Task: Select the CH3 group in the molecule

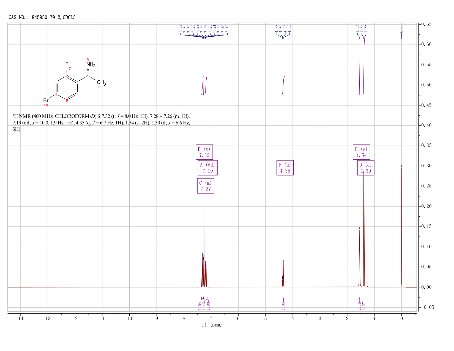Action: (x=101, y=82)
